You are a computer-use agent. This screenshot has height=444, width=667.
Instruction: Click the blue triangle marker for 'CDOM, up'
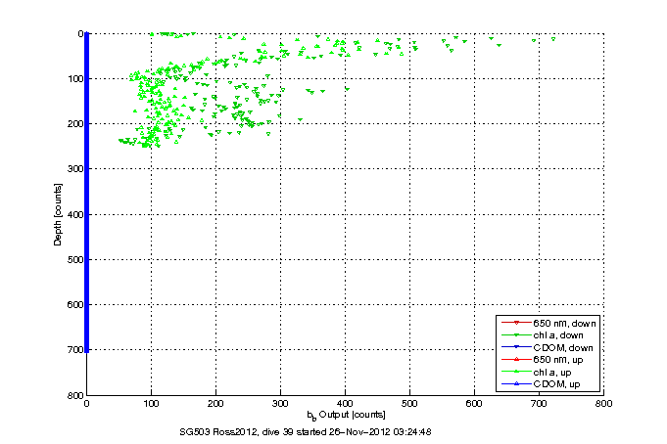(x=516, y=383)
